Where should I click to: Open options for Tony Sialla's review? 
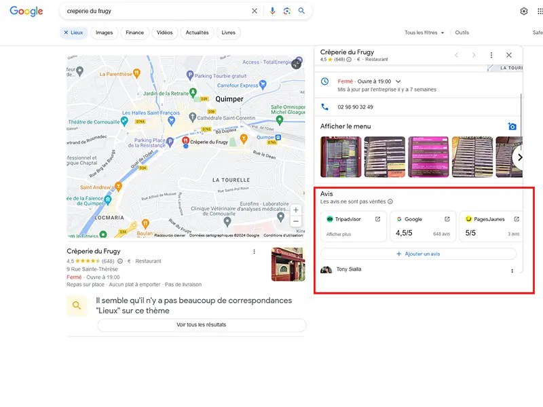coord(512,271)
